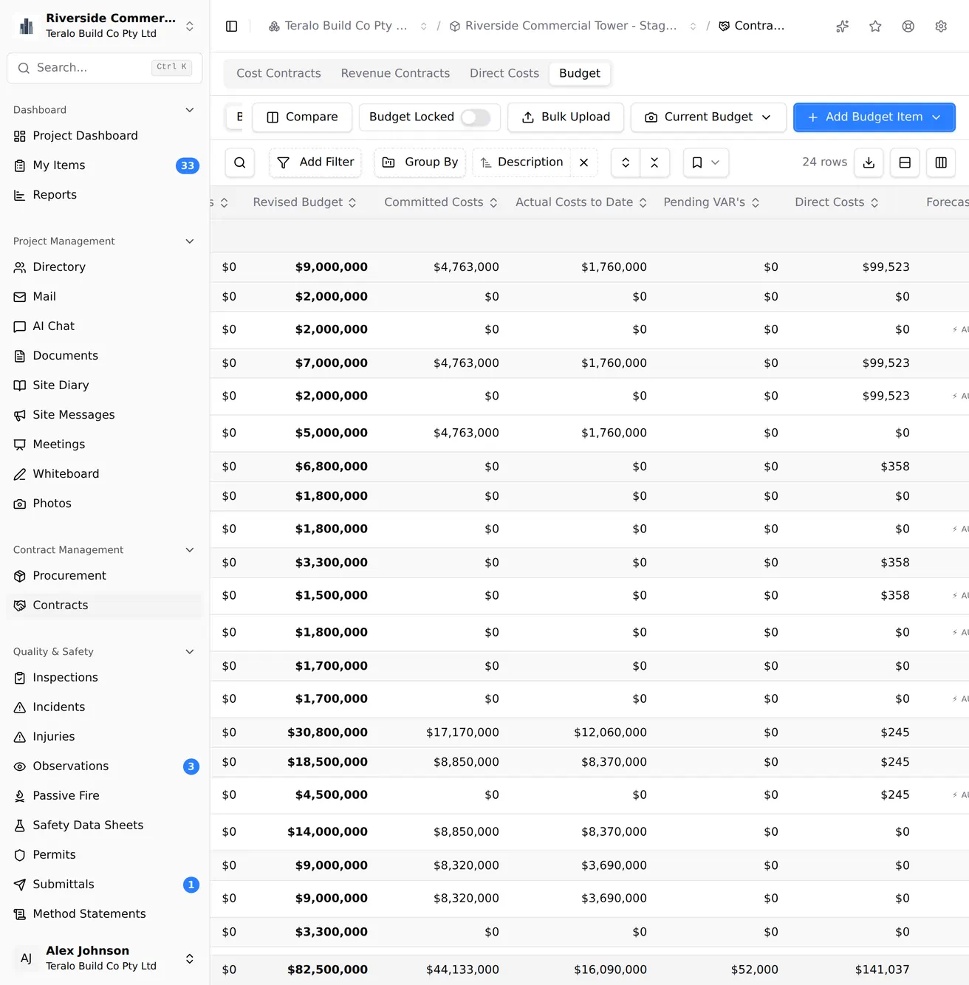Sort by Actual Costs to Date column
This screenshot has width=969, height=985.
[581, 202]
